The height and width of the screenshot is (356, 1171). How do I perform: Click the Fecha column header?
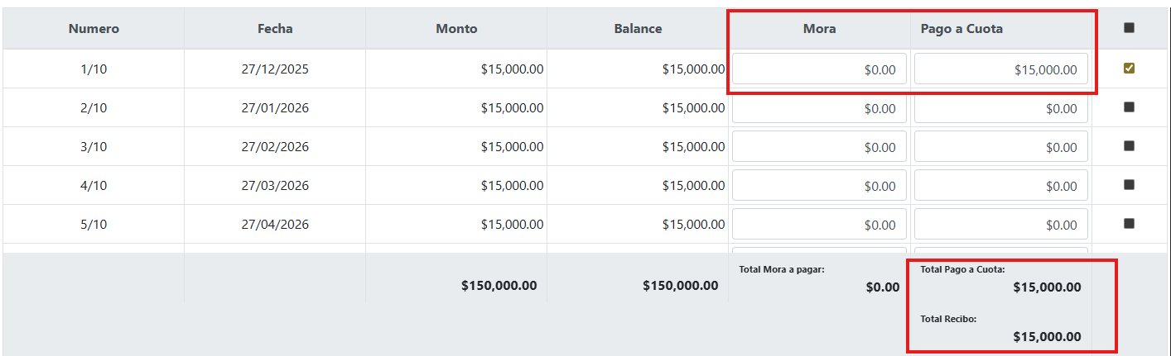coord(275,28)
